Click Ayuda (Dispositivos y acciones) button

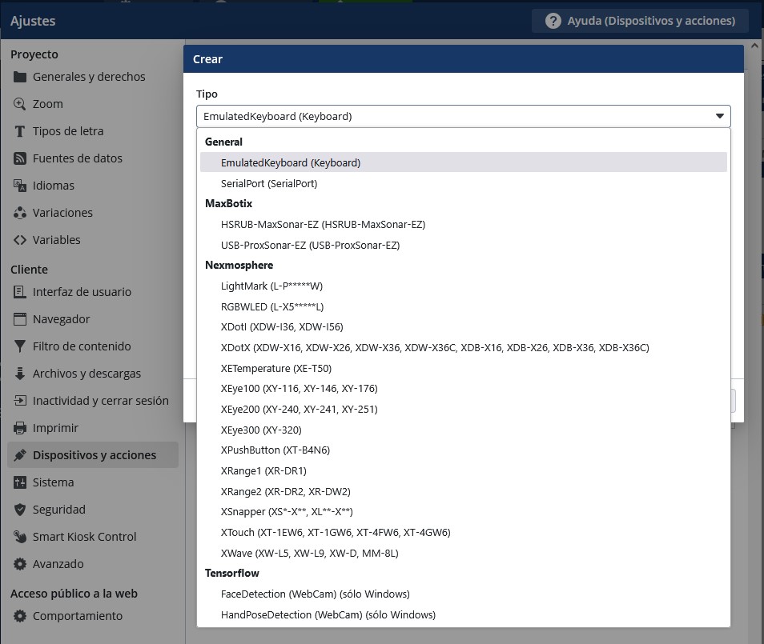click(640, 21)
